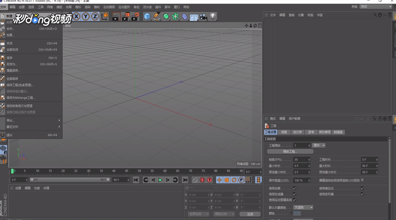Click the timeline filmstrip layout icon

[x=258, y=180]
